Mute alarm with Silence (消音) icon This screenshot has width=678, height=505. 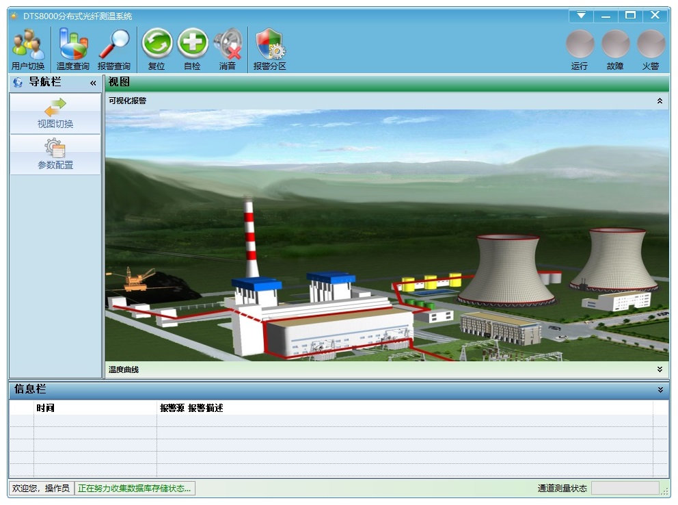tap(228, 50)
